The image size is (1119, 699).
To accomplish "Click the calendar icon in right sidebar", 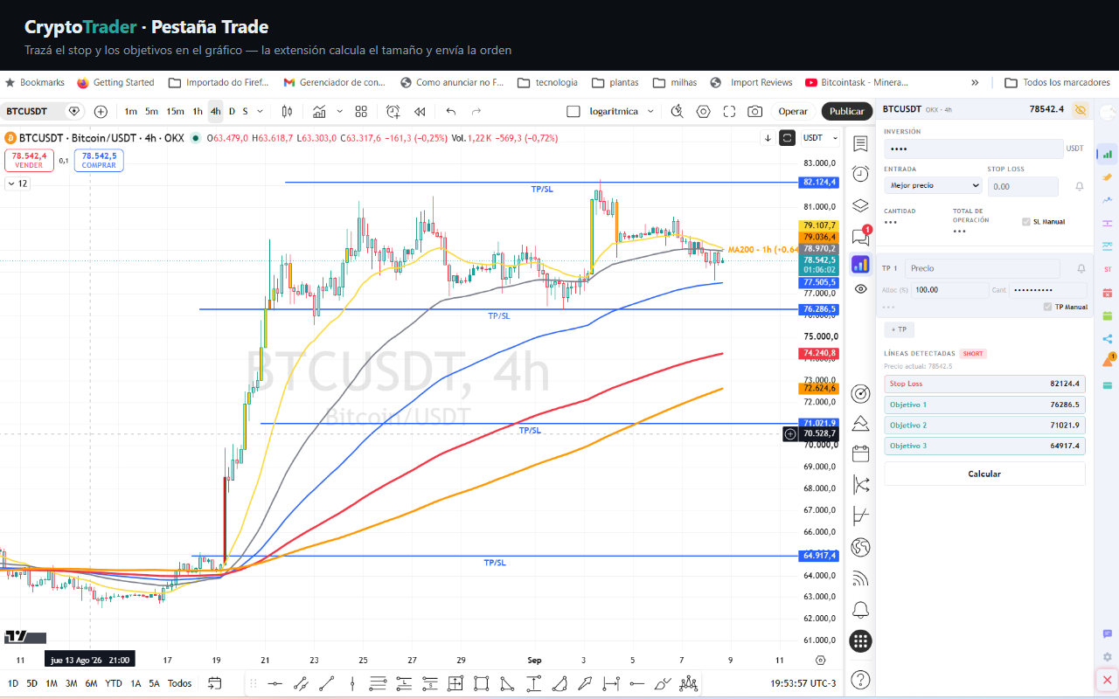I will [860, 453].
